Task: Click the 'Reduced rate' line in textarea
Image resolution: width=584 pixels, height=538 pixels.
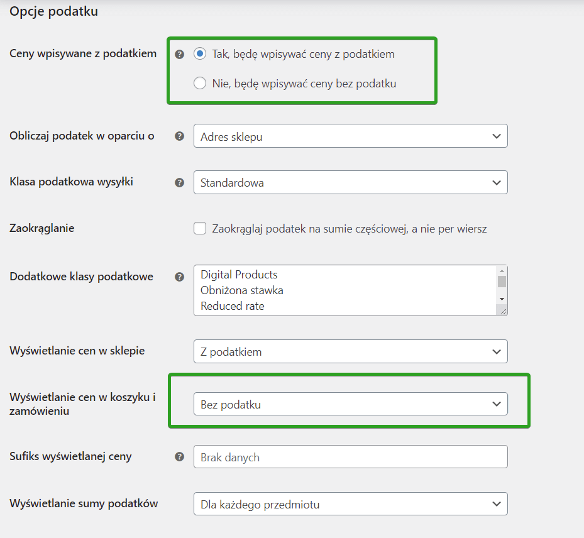Action: click(x=233, y=306)
